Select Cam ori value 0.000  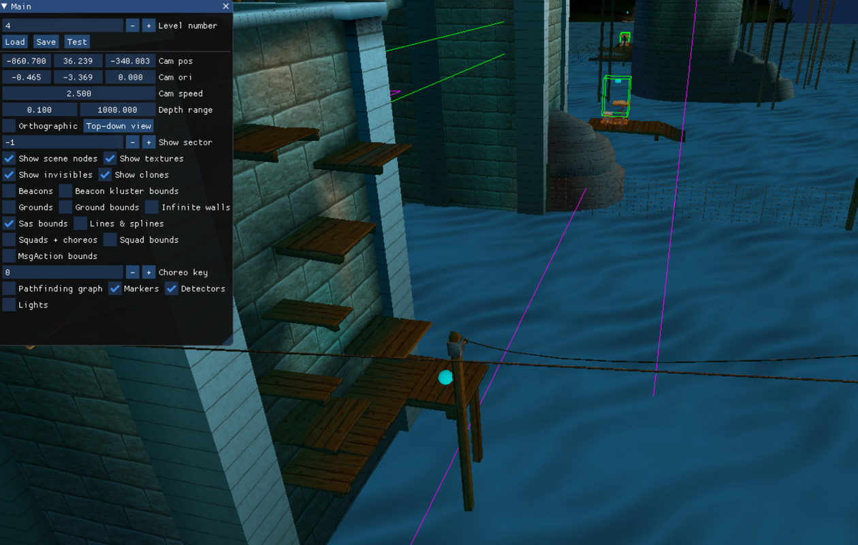coord(131,77)
